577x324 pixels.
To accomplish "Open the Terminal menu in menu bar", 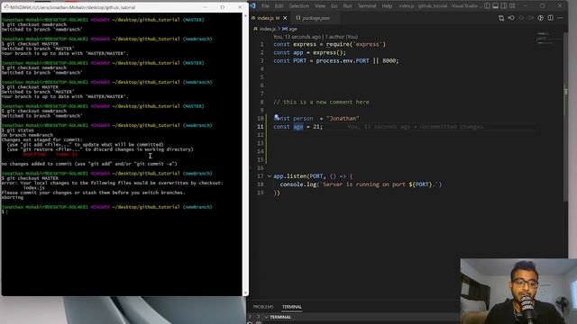I will [367, 6].
